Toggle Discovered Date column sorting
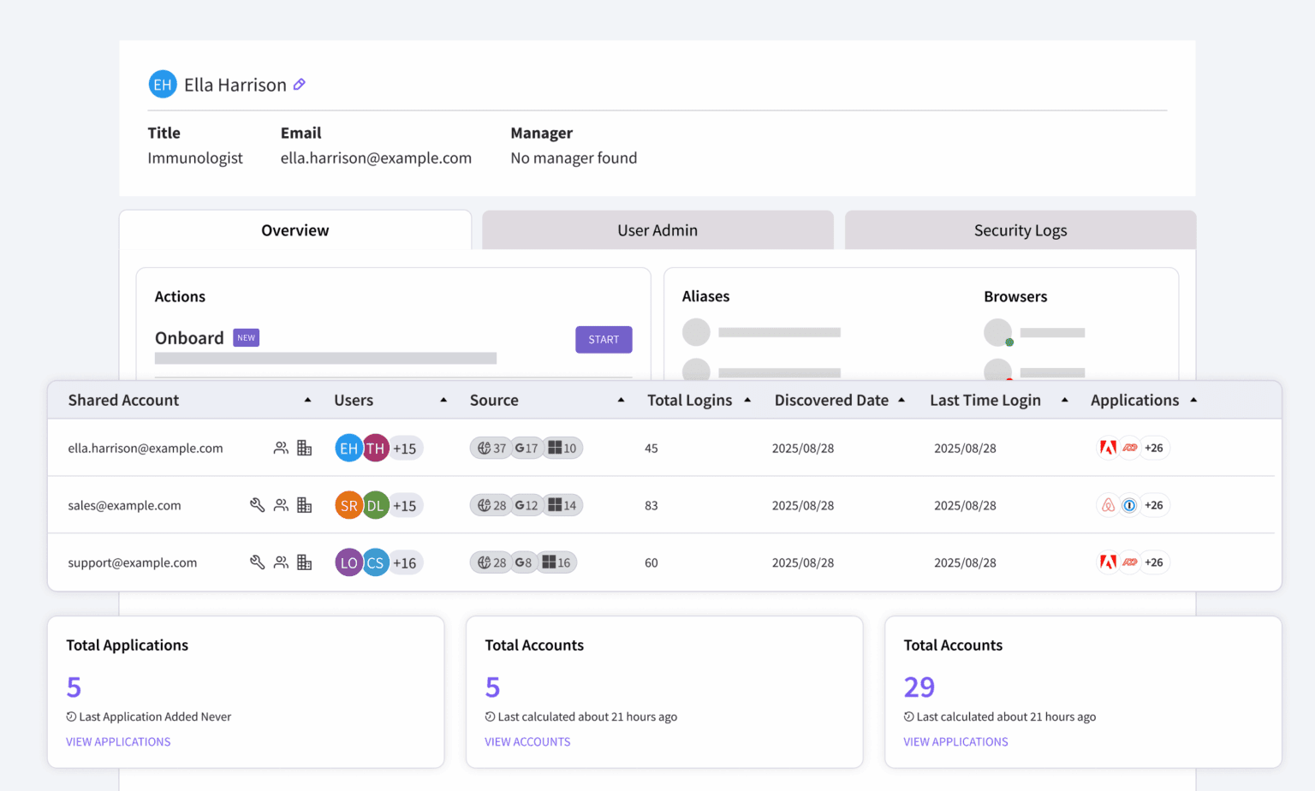This screenshot has height=791, width=1315. click(x=901, y=399)
